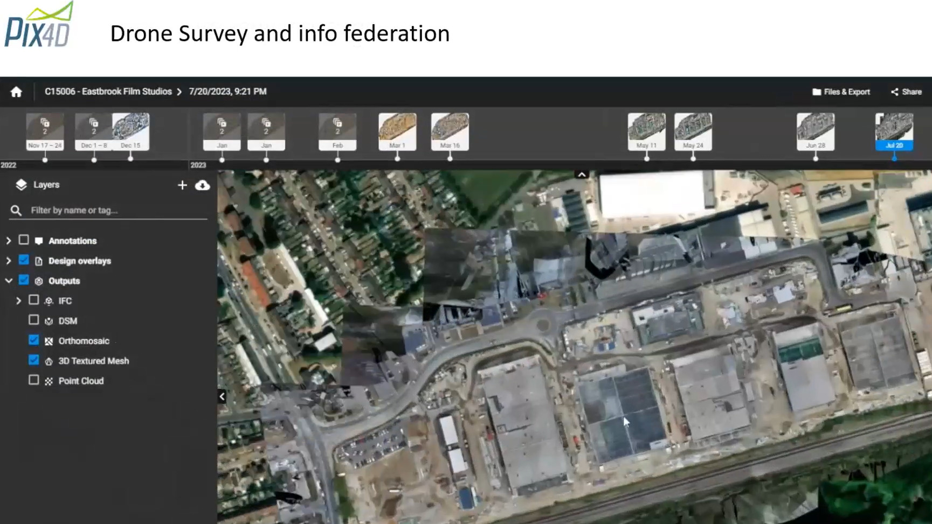Go to the home dashboard icon

[16, 92]
